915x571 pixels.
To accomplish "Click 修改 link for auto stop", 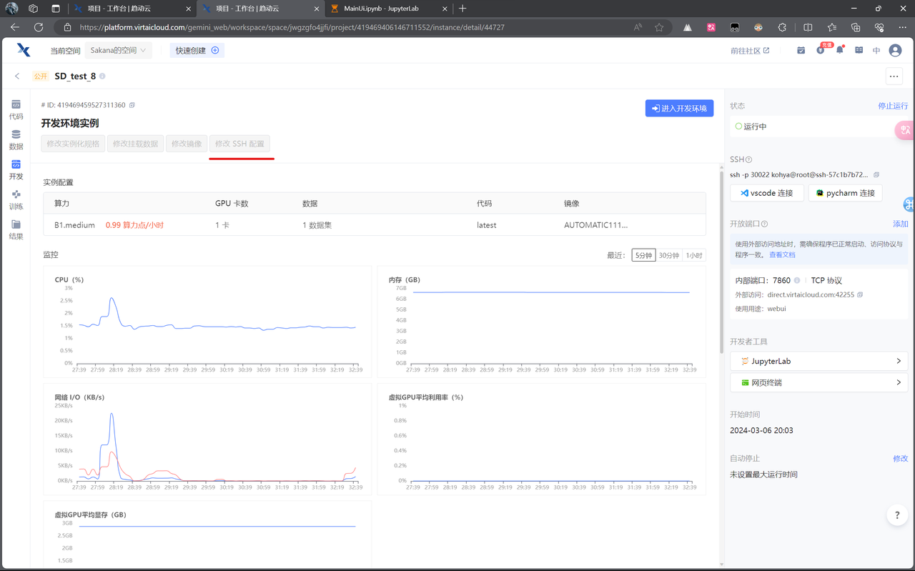I will pos(900,458).
